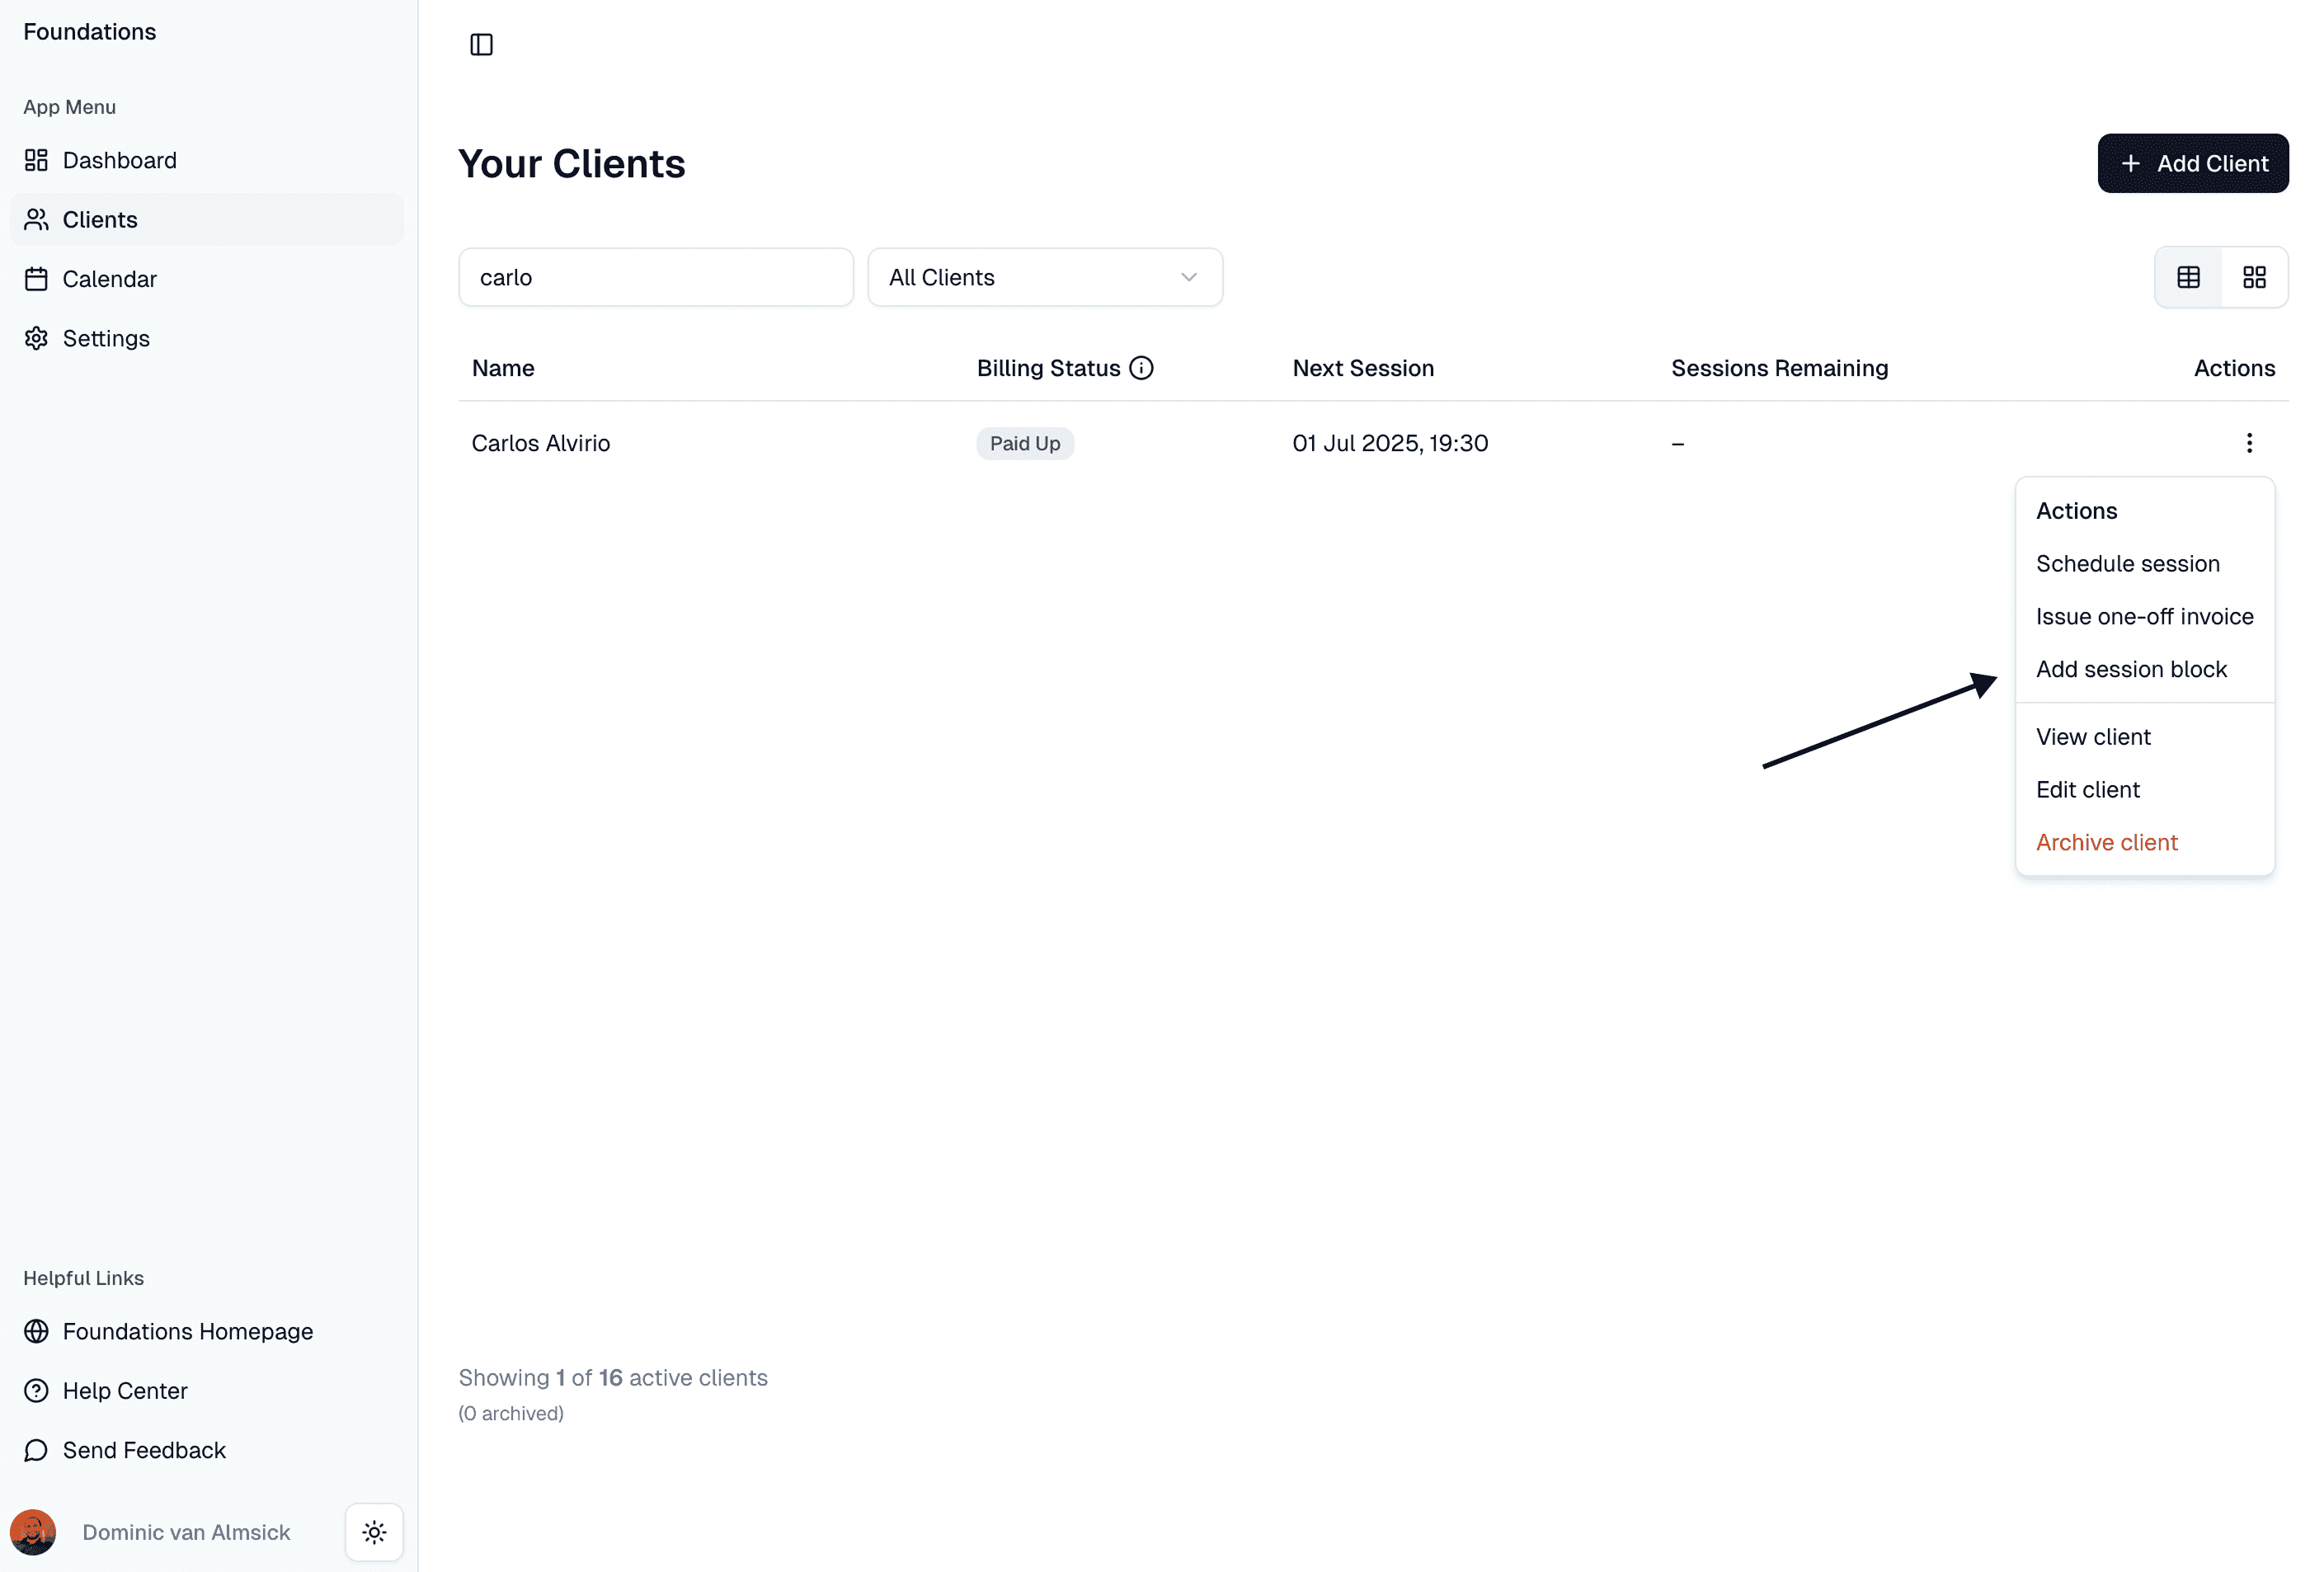Viewport: 2324px width, 1572px height.
Task: Click the Add Client button
Action: click(2192, 163)
